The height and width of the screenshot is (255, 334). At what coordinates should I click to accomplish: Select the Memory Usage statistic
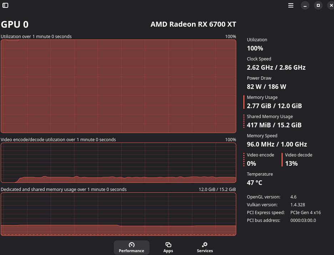tap(274, 102)
